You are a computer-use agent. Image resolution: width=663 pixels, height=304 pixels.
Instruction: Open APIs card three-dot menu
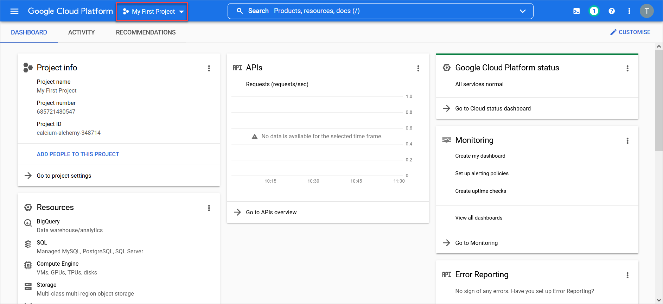coord(418,68)
